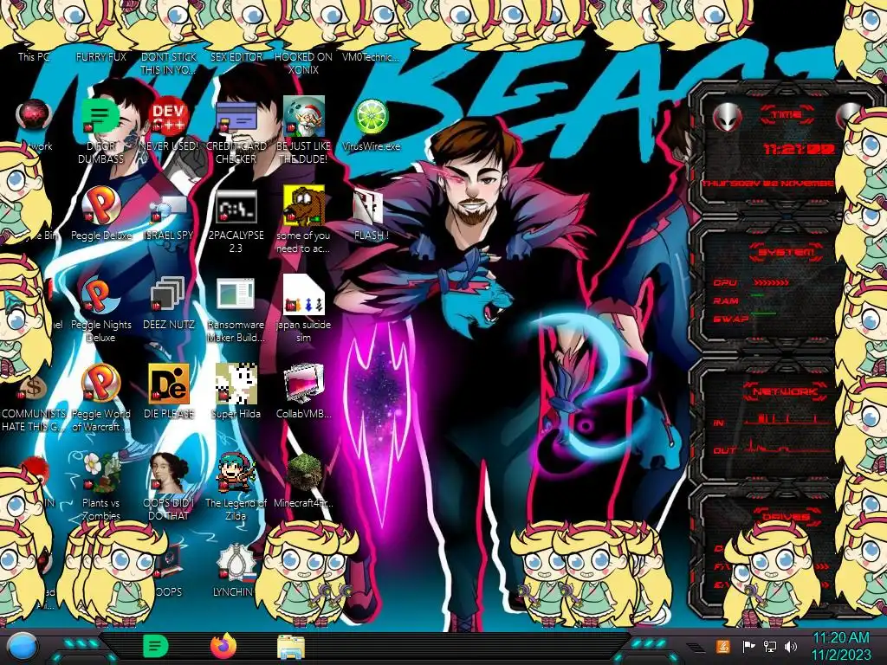Click the volume speaker tray icon
This screenshot has height=665, width=887.
pyautogui.click(x=790, y=646)
